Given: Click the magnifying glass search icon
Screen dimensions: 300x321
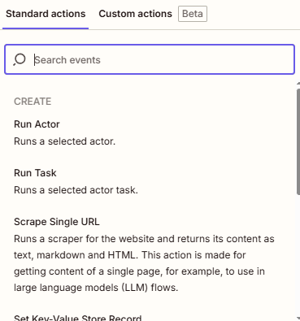Looking at the screenshot, I should (x=20, y=59).
